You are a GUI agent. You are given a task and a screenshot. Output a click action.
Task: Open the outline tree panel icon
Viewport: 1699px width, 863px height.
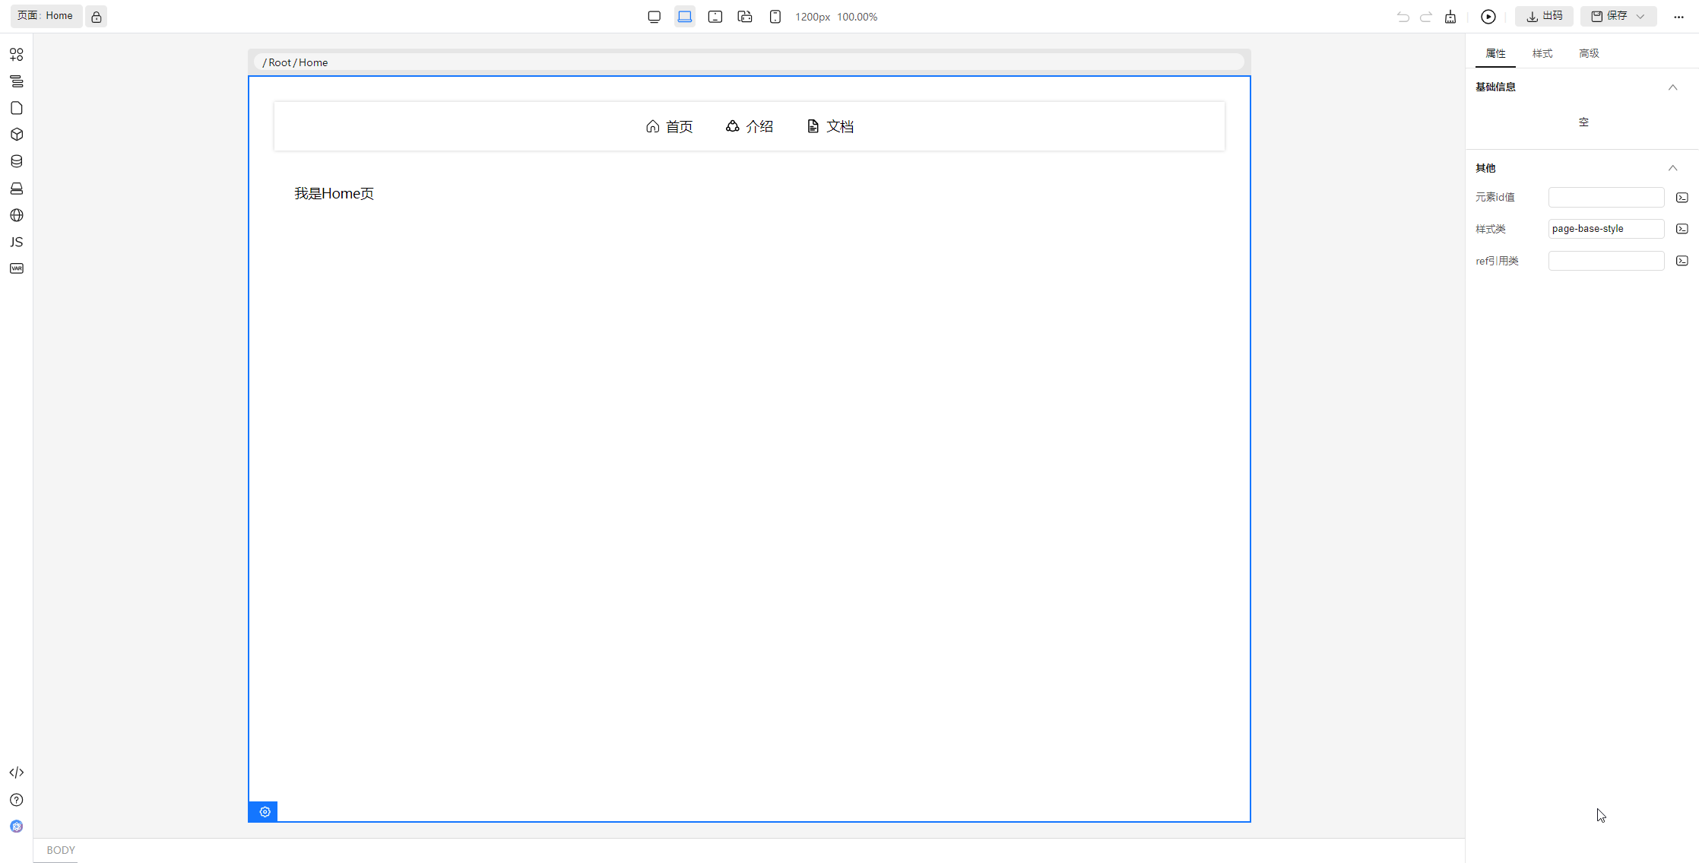click(17, 81)
